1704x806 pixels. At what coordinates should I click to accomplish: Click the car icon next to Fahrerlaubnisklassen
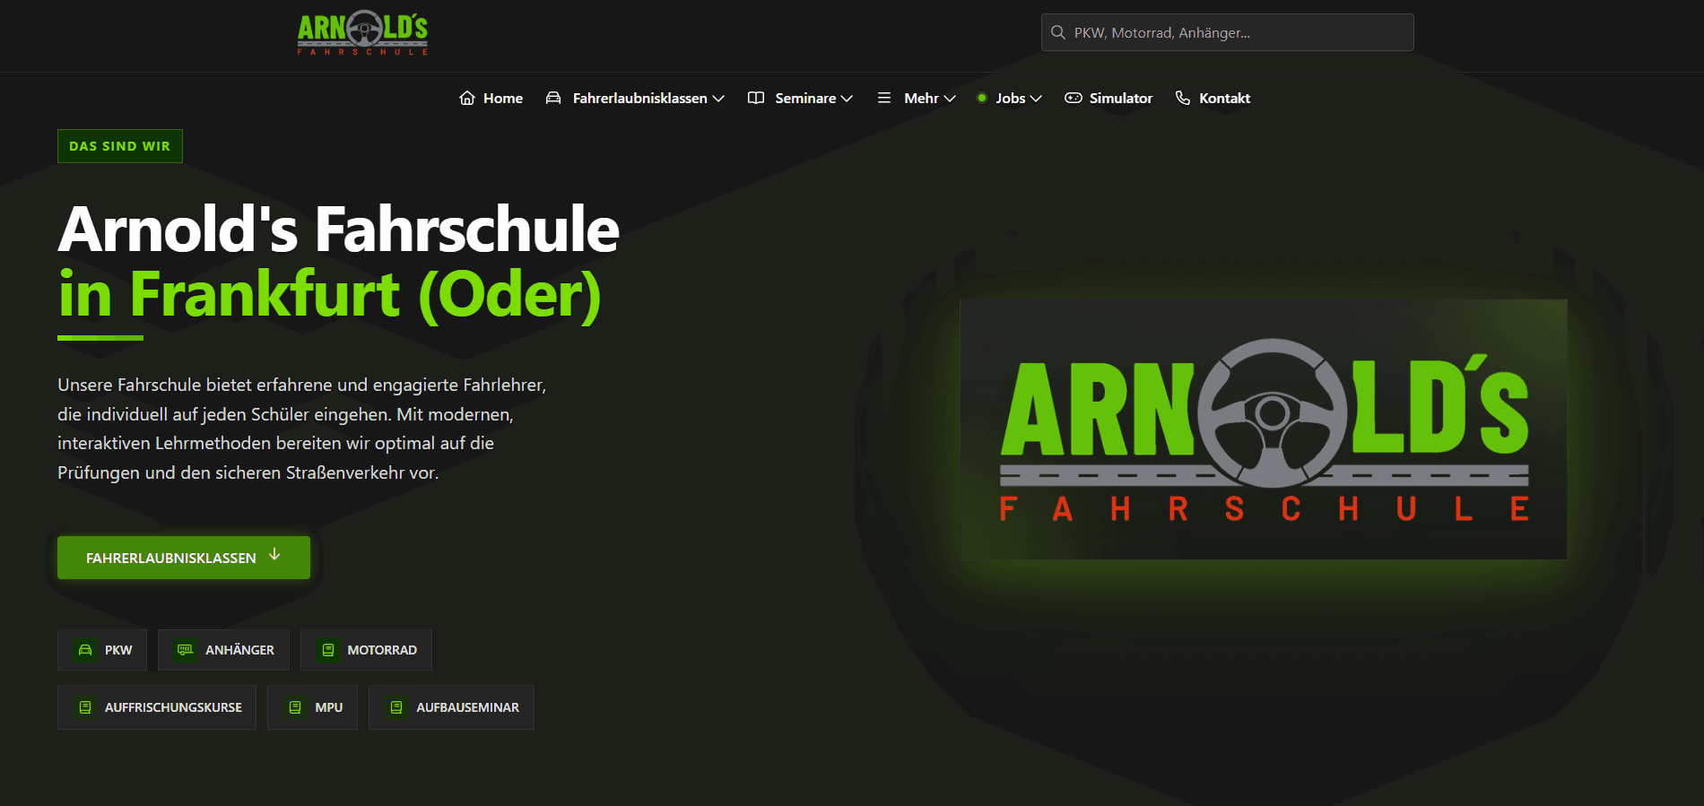coord(553,98)
